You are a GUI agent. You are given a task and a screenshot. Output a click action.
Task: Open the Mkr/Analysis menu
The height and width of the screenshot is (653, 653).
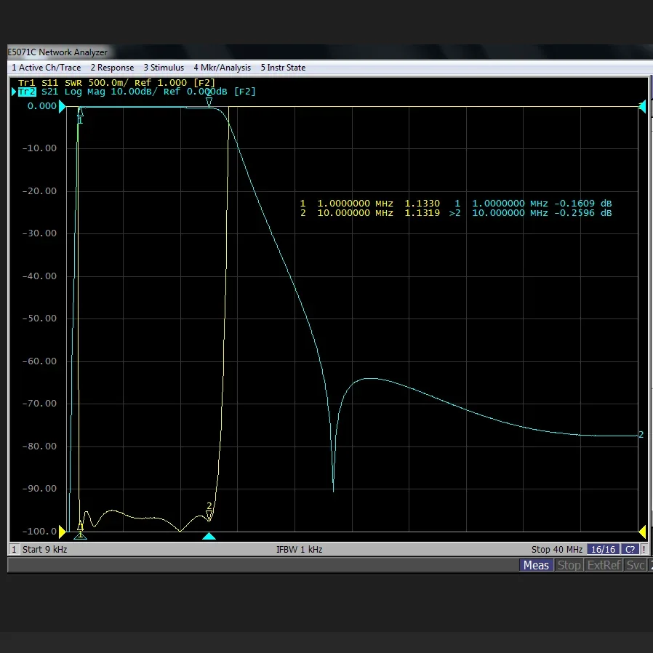pyautogui.click(x=222, y=68)
